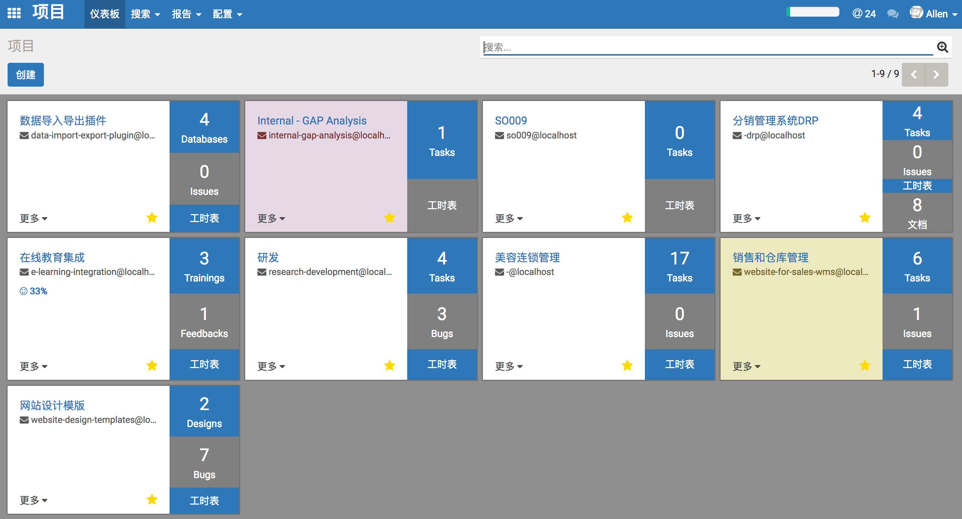Screen dimensions: 962x519
Task: Expand 更多 dropdown on 研发 card
Action: click(x=271, y=366)
